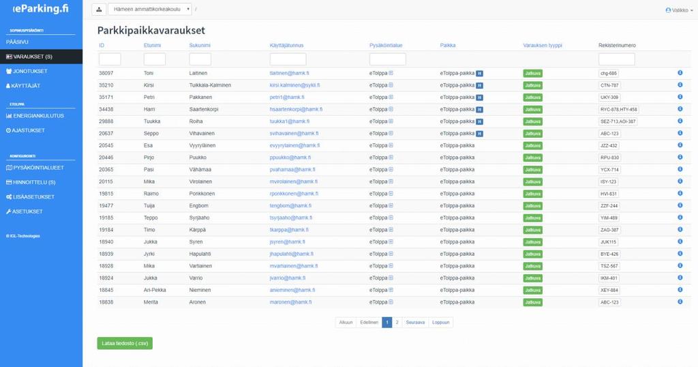Click Alkuun pagination button
This screenshot has width=698, height=367.
coord(346,323)
